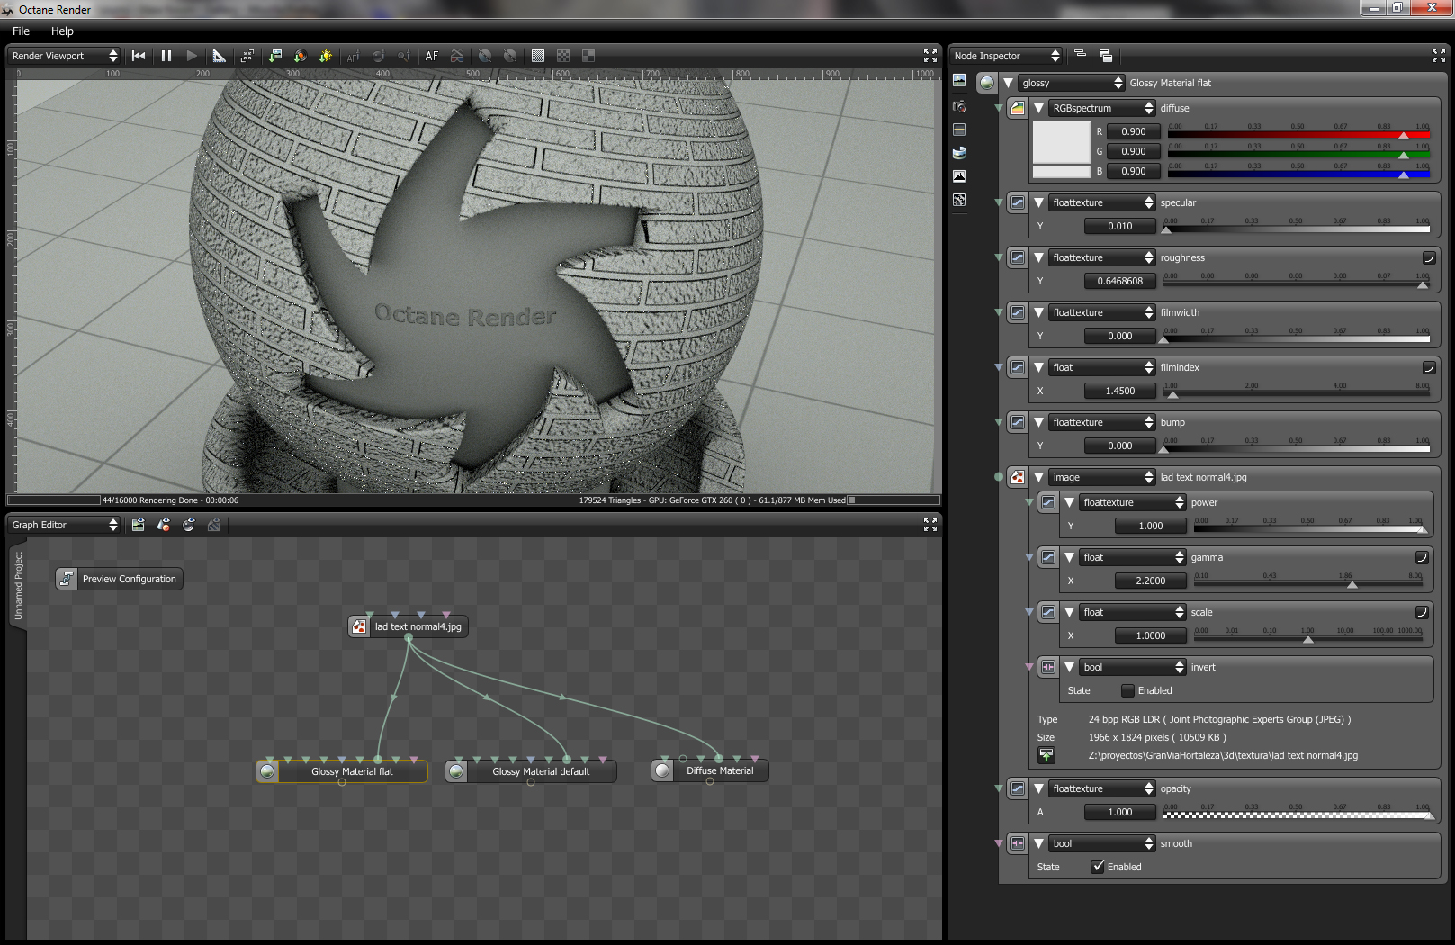
Task: Open the Help menu
Action: click(62, 31)
